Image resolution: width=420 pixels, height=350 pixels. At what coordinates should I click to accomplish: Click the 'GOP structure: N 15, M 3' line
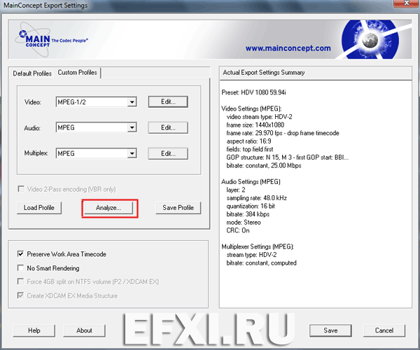(288, 157)
